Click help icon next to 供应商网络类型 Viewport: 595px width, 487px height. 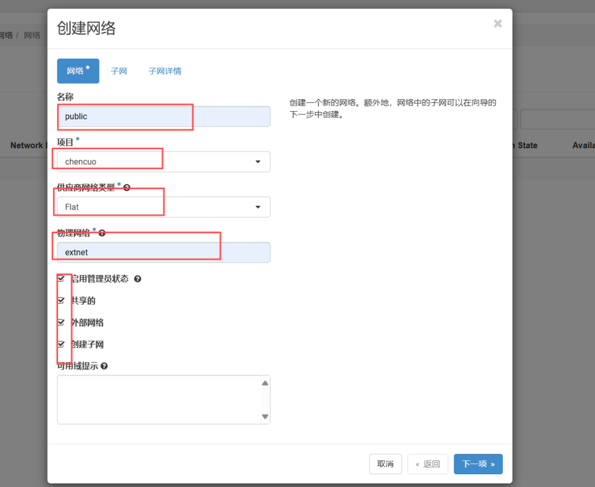pyautogui.click(x=127, y=188)
